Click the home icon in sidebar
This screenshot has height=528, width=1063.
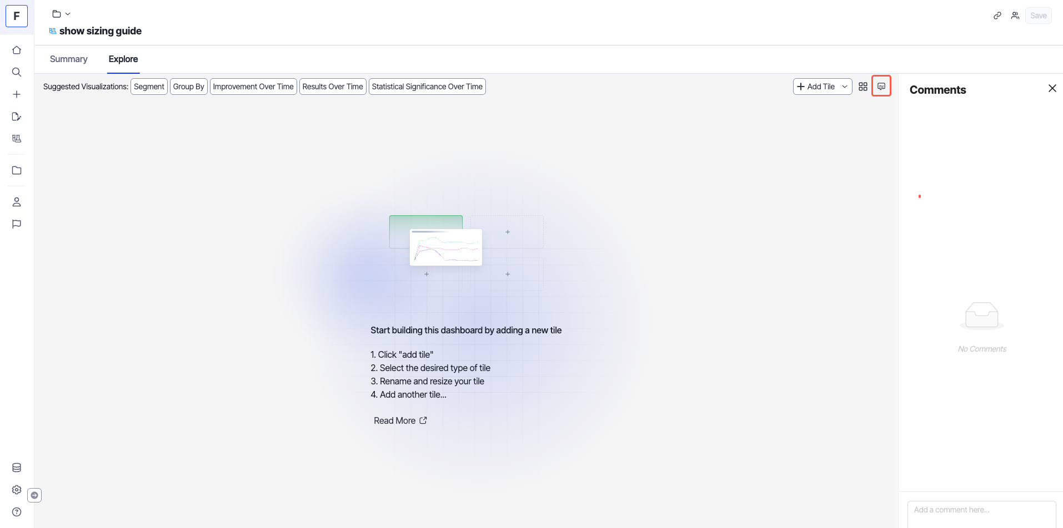(x=17, y=50)
